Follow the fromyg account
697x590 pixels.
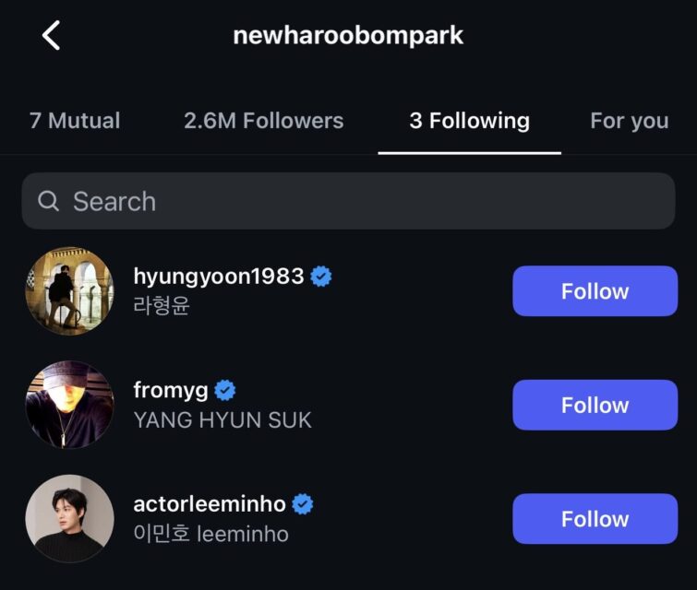pos(595,406)
